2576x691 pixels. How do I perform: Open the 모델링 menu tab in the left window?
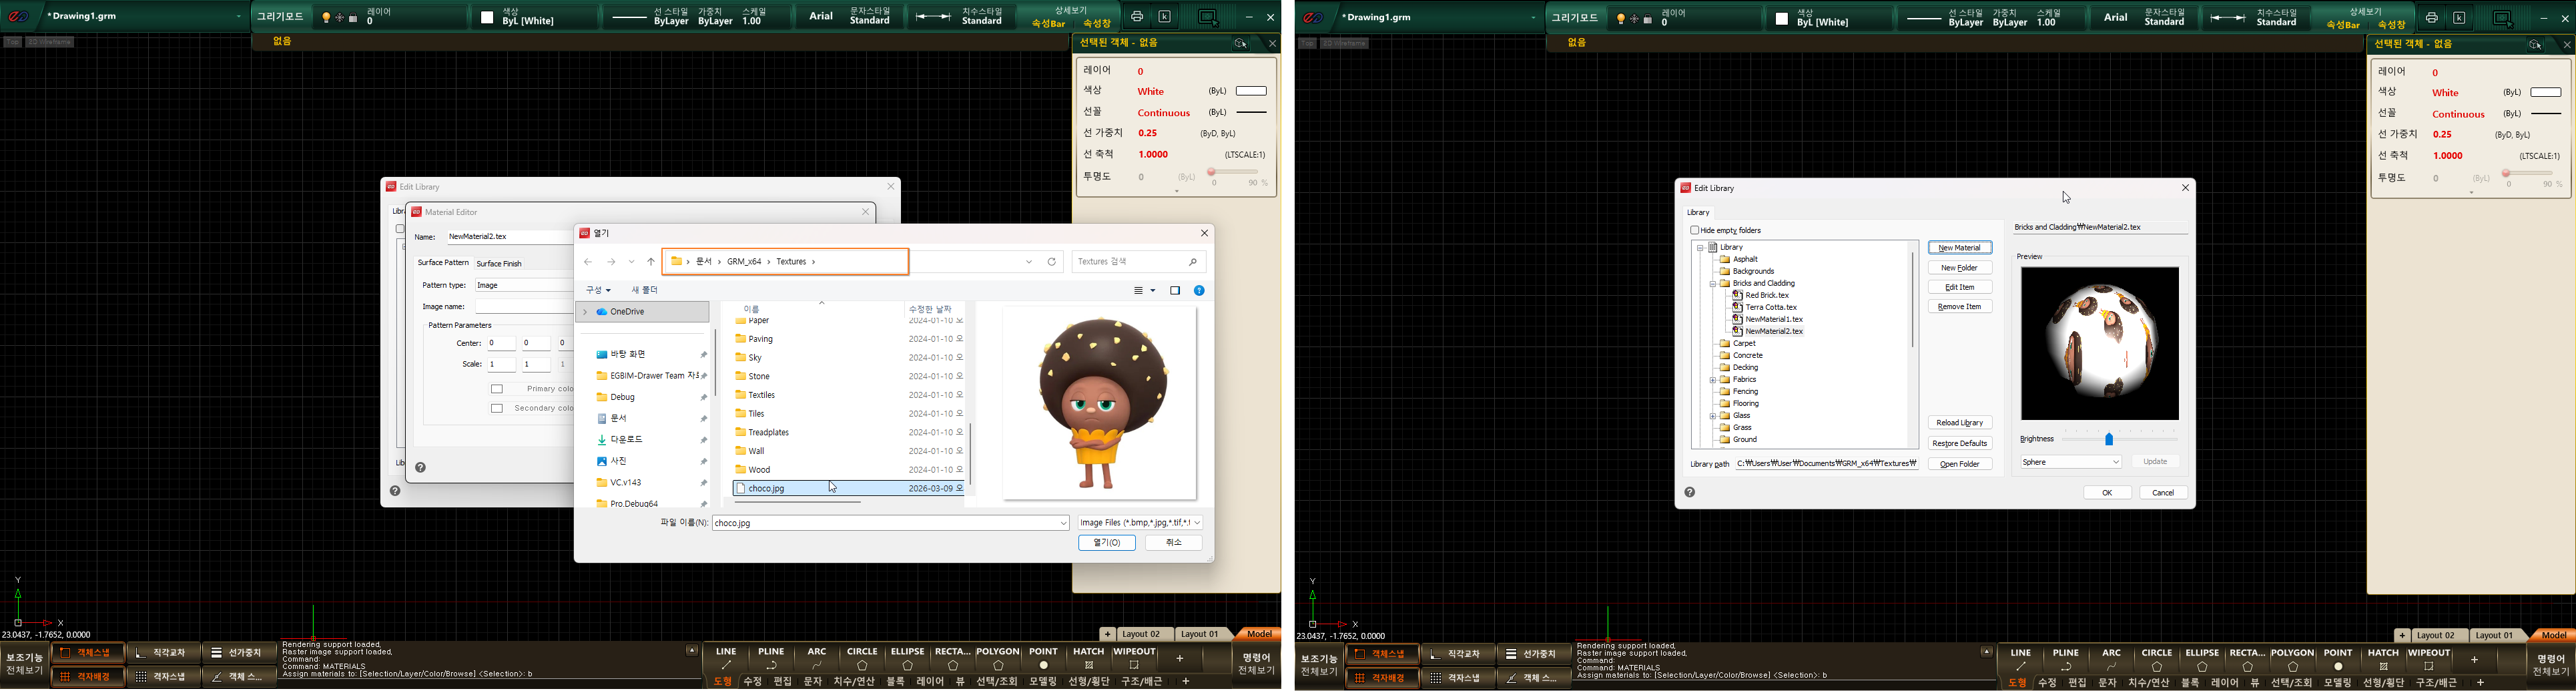pyautogui.click(x=1043, y=682)
